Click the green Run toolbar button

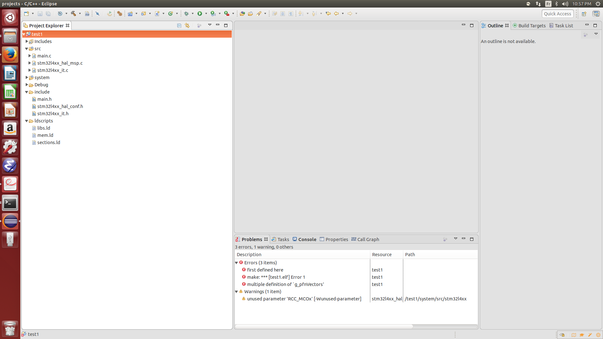tap(200, 13)
